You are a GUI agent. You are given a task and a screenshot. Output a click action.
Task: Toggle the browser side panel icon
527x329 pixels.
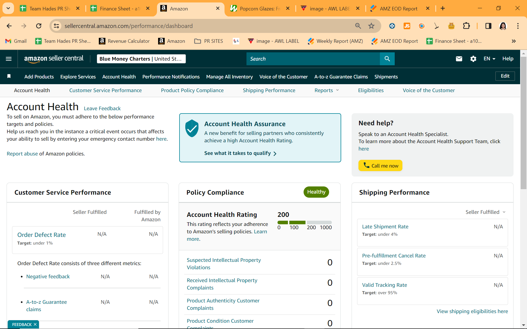point(488,26)
